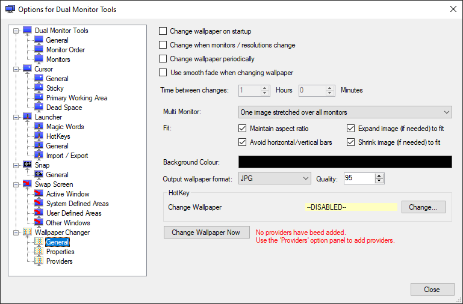Click the Minutes spinner down arrow
Screen dimensions: 463x304
pyautogui.click(x=330, y=93)
